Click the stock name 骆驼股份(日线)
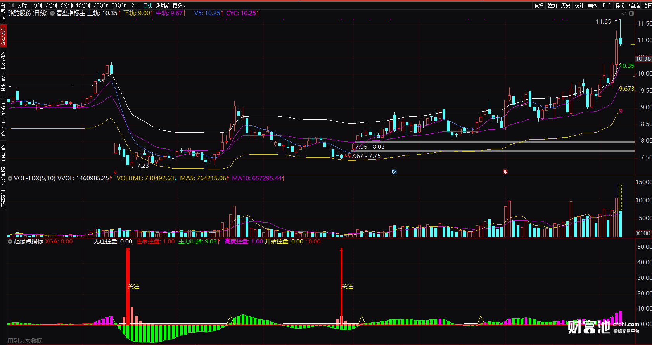 click(x=28, y=13)
